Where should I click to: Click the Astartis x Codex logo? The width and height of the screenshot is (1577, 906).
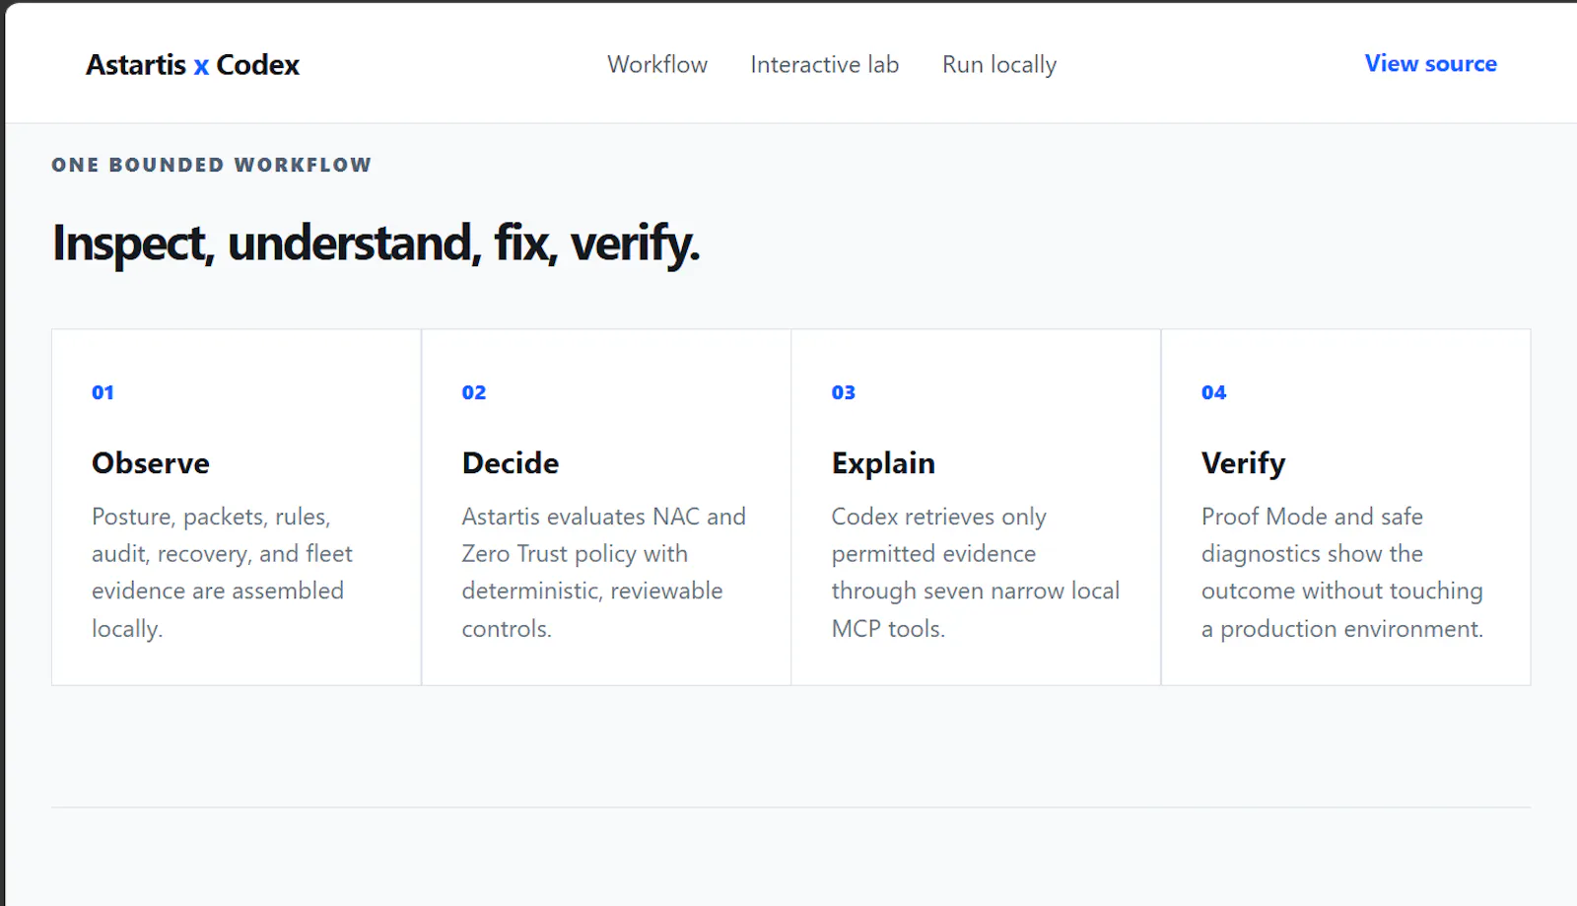(x=192, y=65)
